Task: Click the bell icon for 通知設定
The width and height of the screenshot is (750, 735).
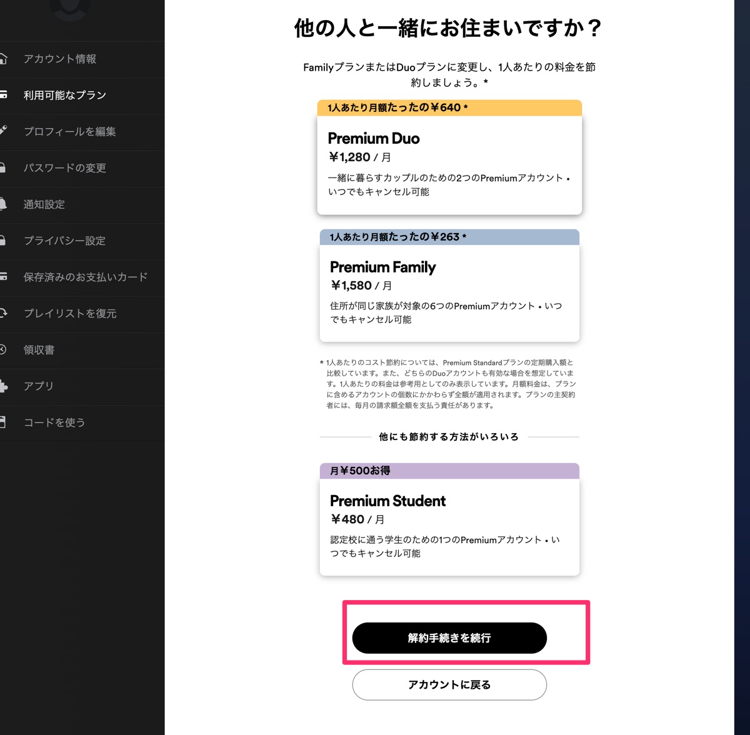Action: pyautogui.click(x=3, y=204)
